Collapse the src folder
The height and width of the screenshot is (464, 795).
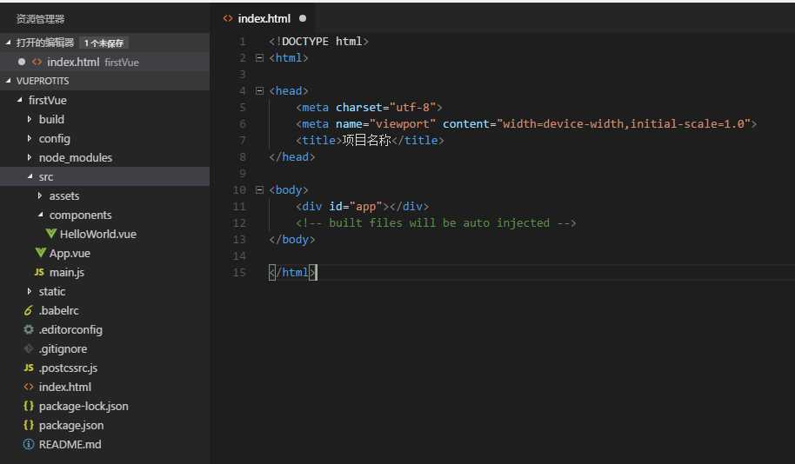[x=30, y=176]
